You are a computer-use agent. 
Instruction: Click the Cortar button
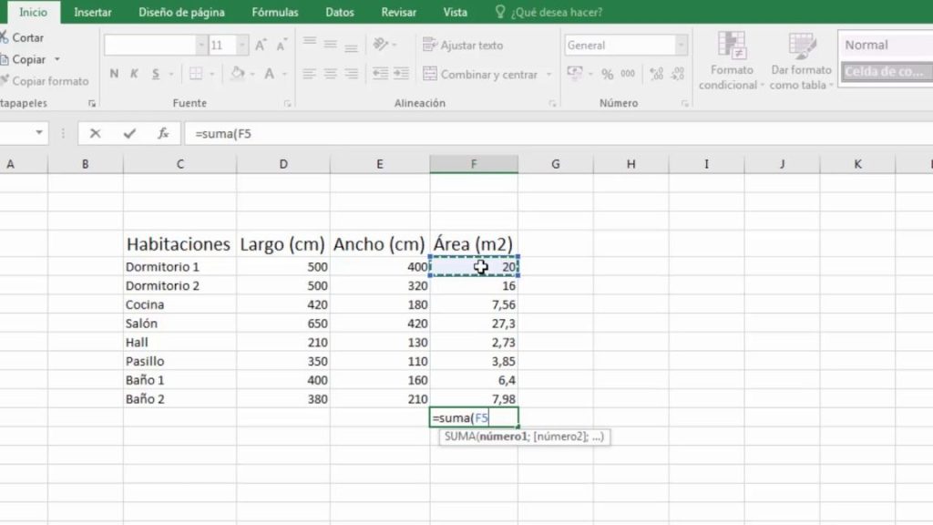[22, 37]
